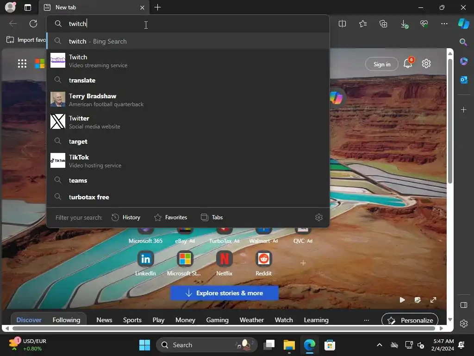Filter search by History
The height and width of the screenshot is (356, 474).
(x=126, y=217)
